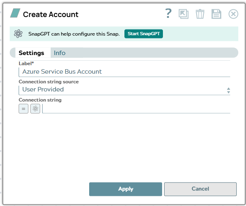
Task: Toggle expression mode equals button
Action: [x=24, y=108]
